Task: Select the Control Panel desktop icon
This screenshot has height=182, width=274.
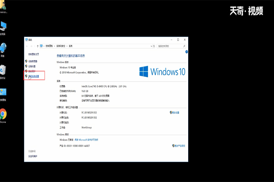Action: [3, 95]
